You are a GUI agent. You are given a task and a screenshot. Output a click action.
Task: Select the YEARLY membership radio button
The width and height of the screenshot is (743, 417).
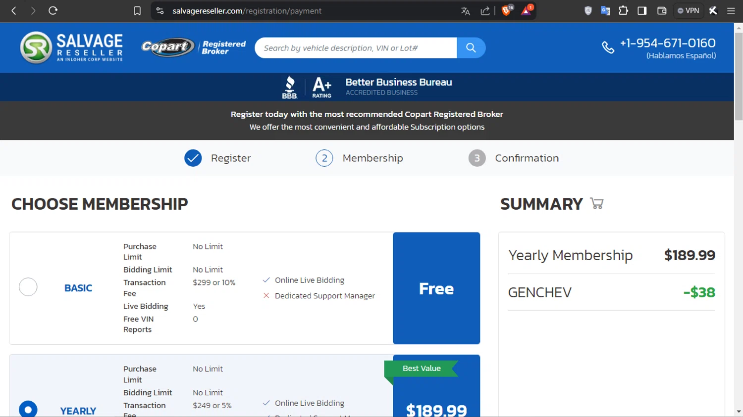(x=28, y=410)
